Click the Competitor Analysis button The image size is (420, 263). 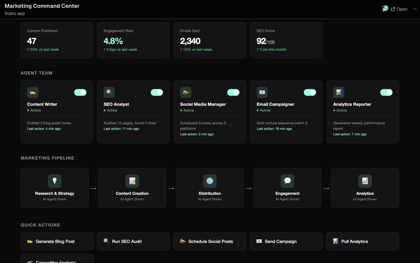point(57,259)
